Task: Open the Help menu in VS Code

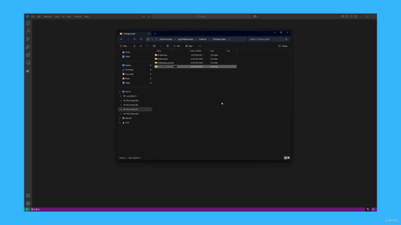Action: tap(86, 16)
